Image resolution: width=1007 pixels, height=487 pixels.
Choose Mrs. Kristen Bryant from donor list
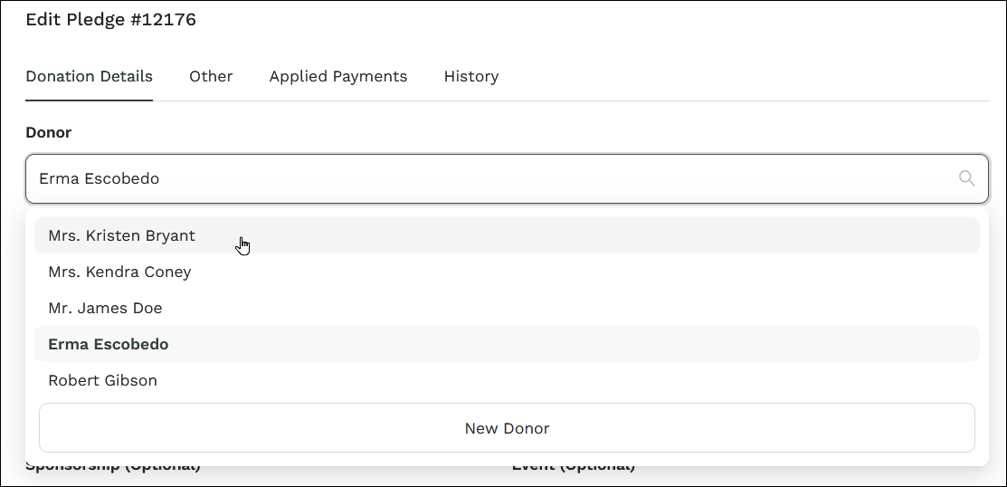pos(121,235)
